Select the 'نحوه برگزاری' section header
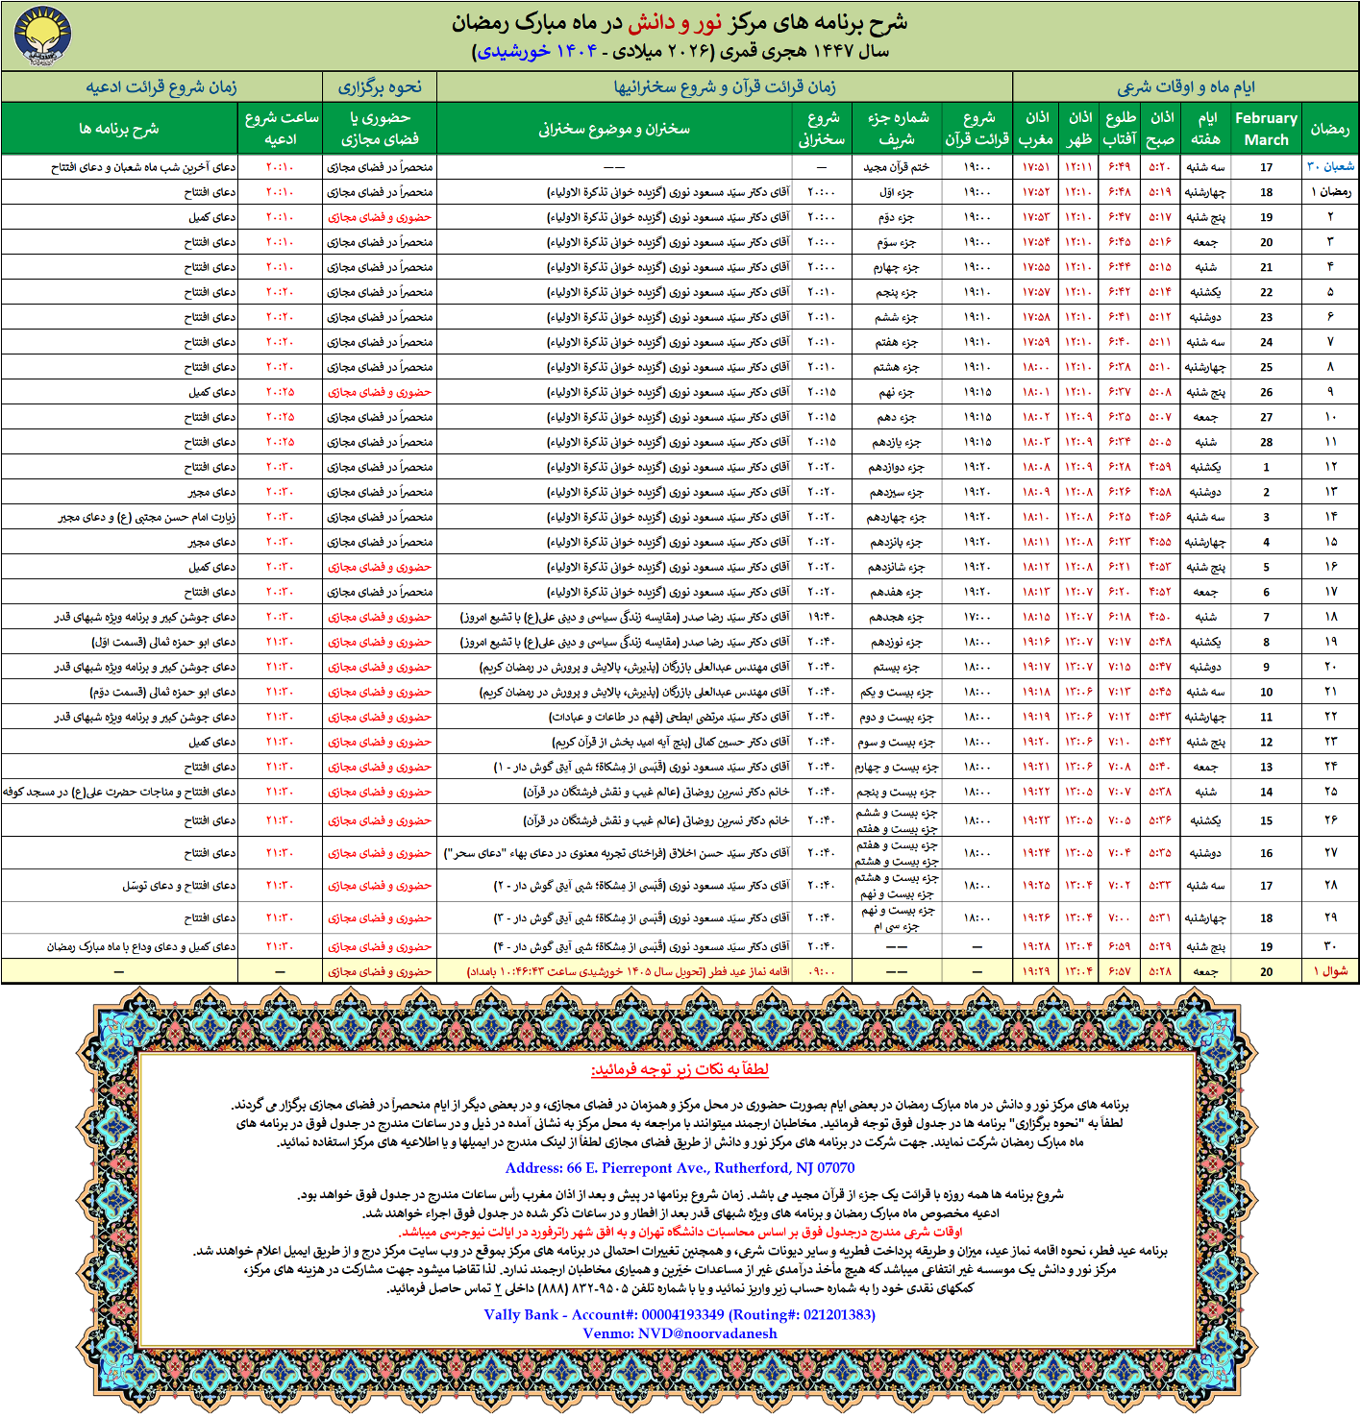This screenshot has width=1360, height=1418. 380,87
